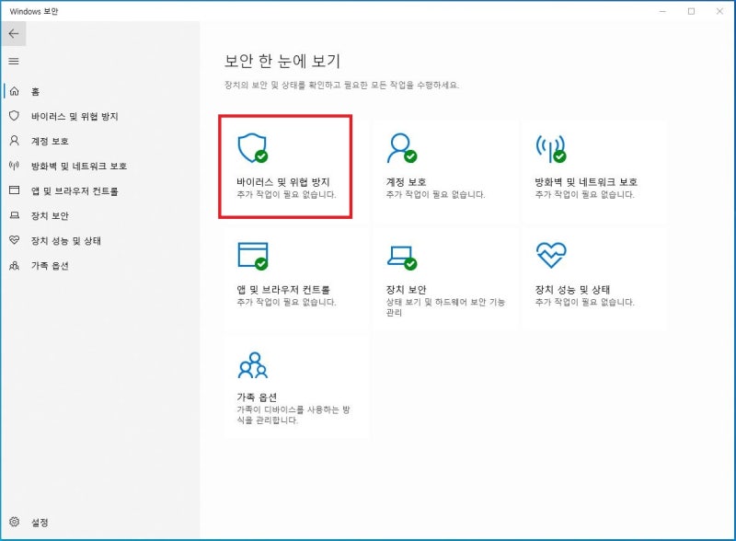
Task: Click the 가족 옵션 tile title
Action: pos(257,397)
